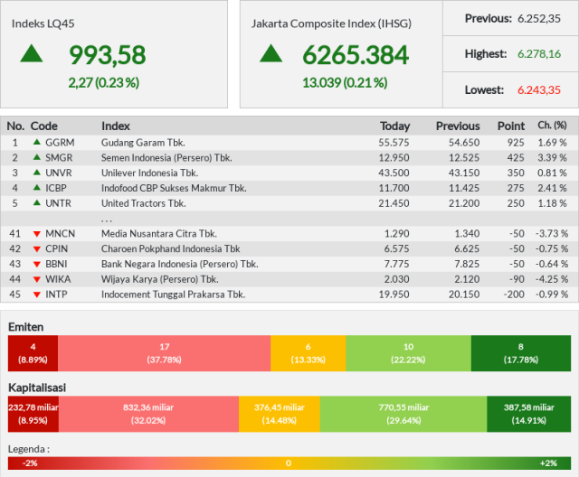This screenshot has width=579, height=477.
Task: Click the green up arrow beside SMGR
Action: 37,157
